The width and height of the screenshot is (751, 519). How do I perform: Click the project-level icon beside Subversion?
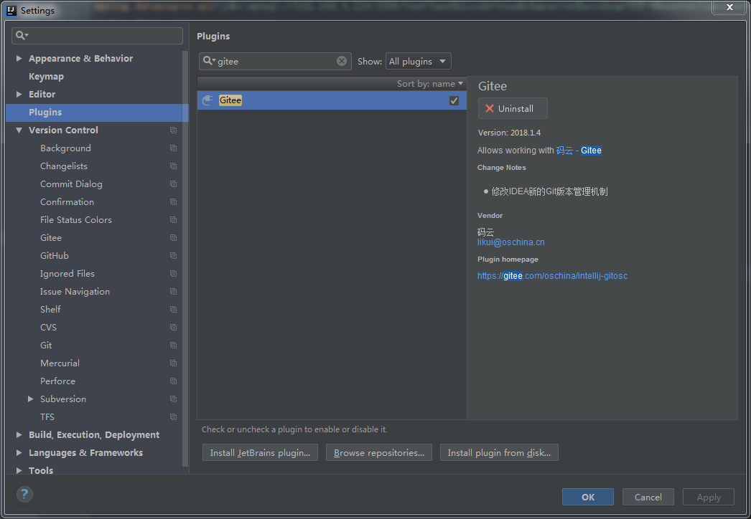click(173, 399)
